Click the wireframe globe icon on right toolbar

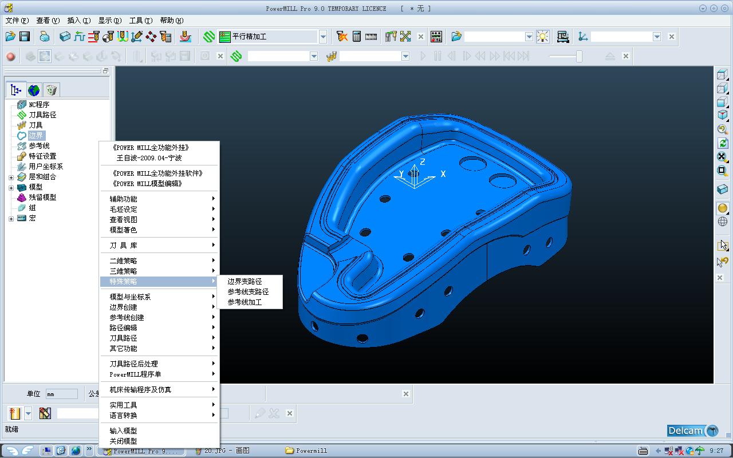[723, 222]
